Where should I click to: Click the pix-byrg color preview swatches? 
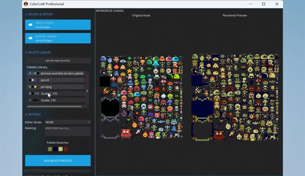34,87
